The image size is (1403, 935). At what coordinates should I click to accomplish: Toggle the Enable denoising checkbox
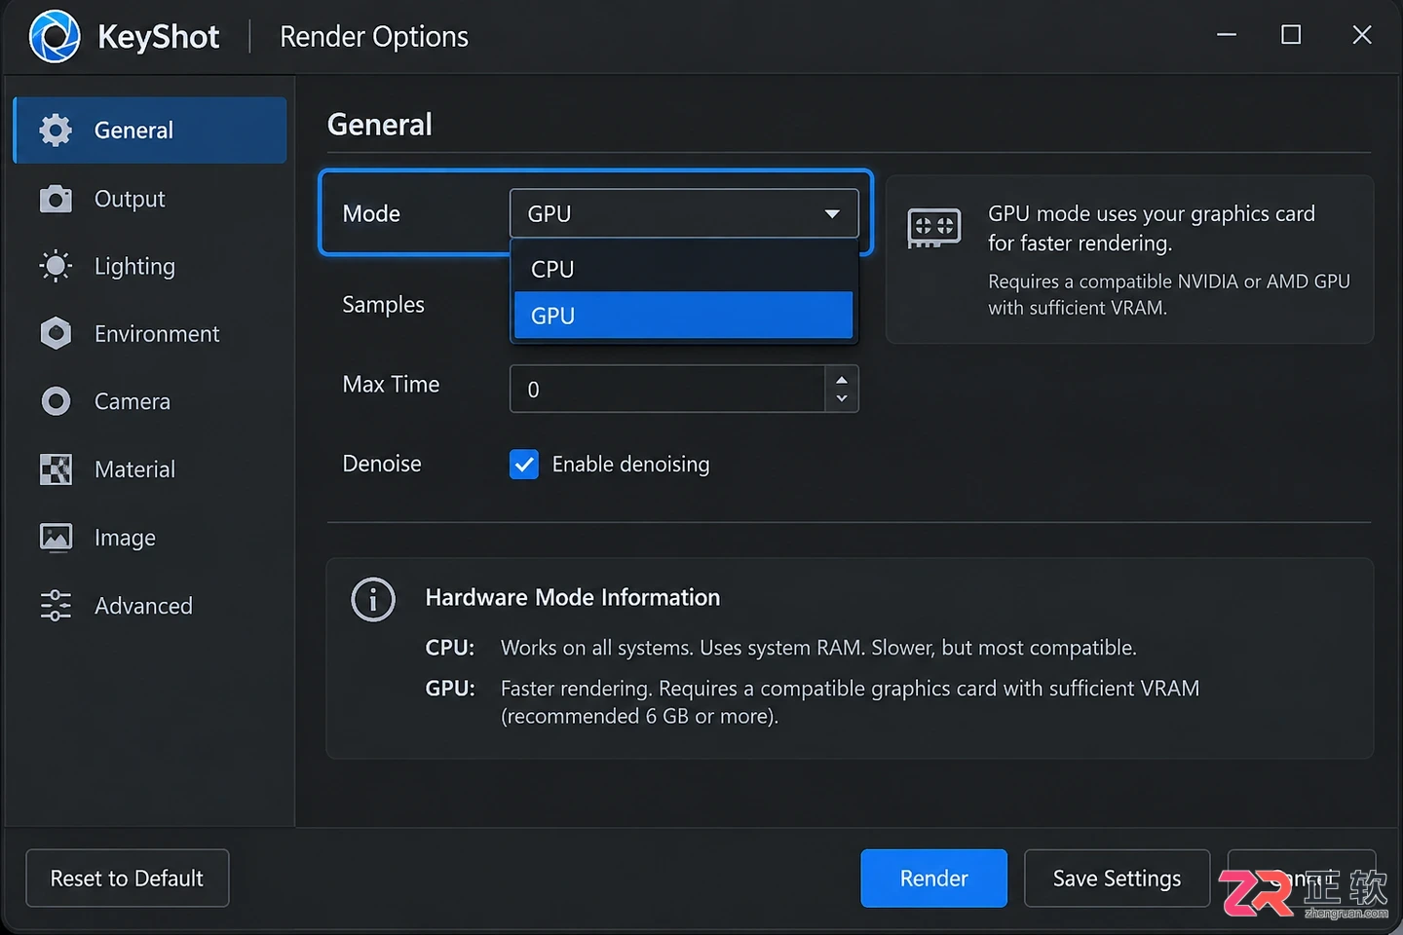click(524, 465)
